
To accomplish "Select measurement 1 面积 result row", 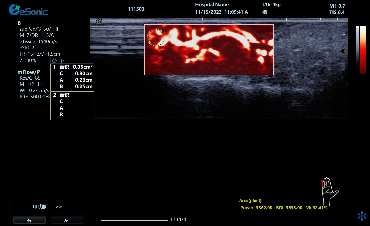I will tap(72, 67).
